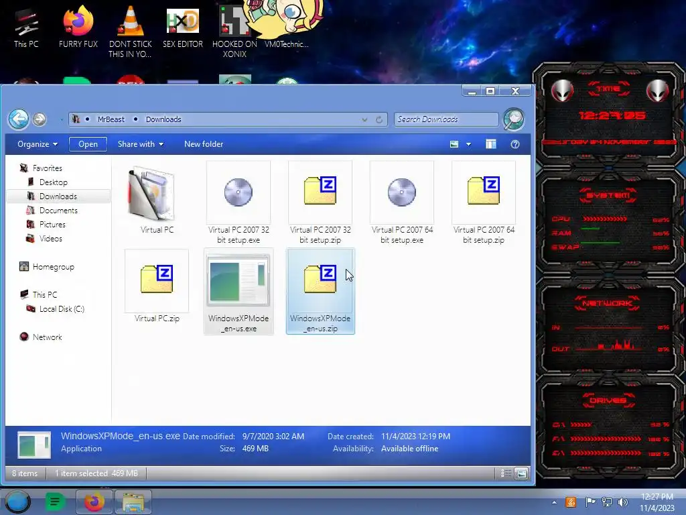Click the magnifier search button
Viewport: 686px width, 515px height.
[x=514, y=119]
